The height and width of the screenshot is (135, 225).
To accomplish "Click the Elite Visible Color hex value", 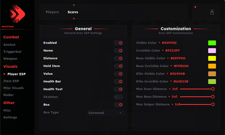I will pos(177,74).
